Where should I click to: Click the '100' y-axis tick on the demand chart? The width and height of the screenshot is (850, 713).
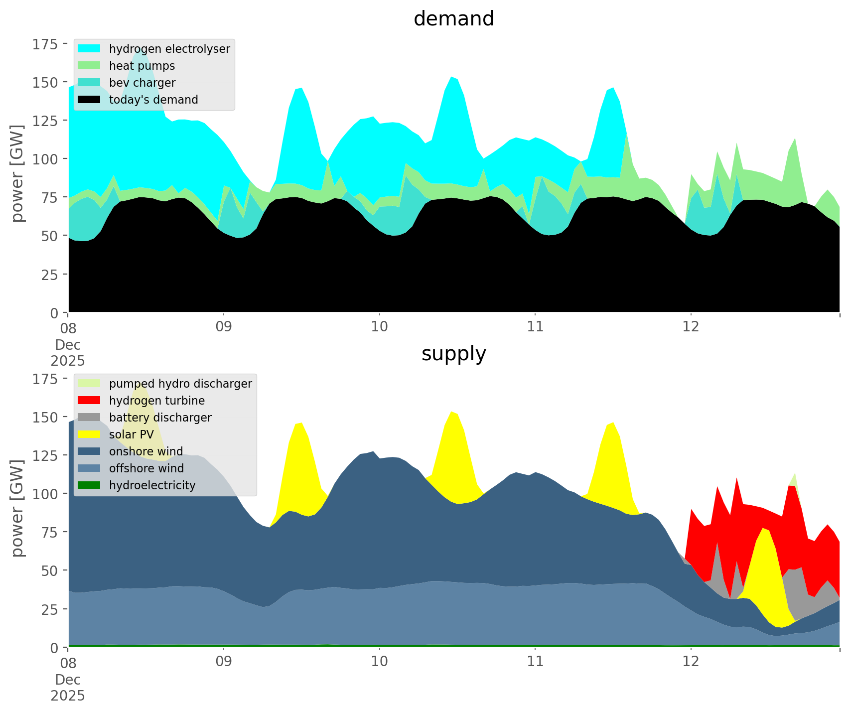[x=46, y=159]
